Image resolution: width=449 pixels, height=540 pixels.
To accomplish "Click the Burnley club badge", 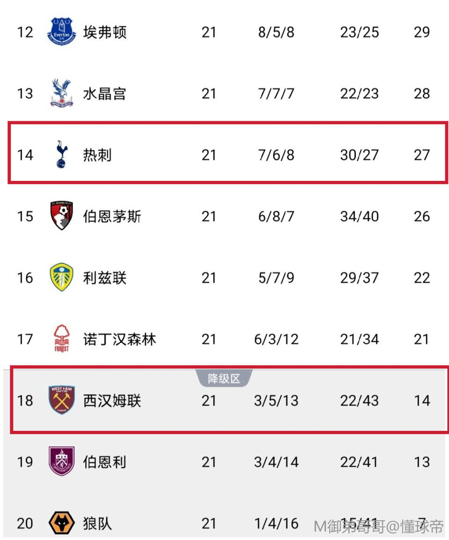I will [61, 461].
